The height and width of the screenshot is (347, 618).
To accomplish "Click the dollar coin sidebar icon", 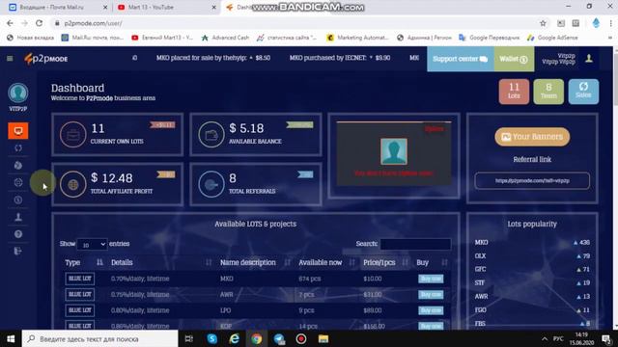I will pos(18,200).
